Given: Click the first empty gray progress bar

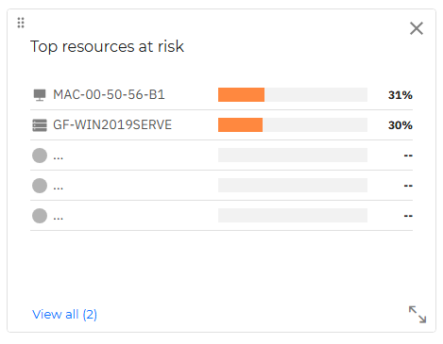Looking at the screenshot, I should (293, 155).
